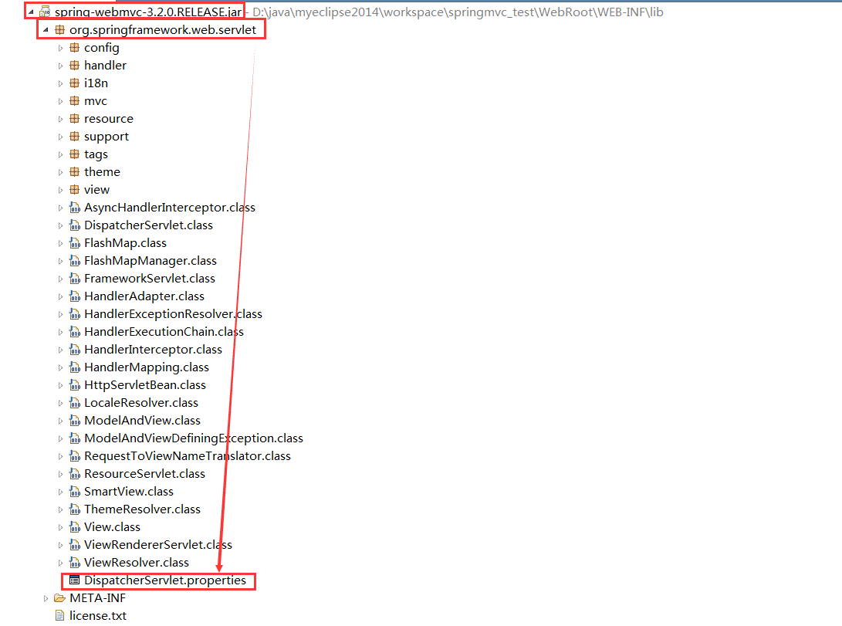Click the package icon next to i18n

coord(75,83)
